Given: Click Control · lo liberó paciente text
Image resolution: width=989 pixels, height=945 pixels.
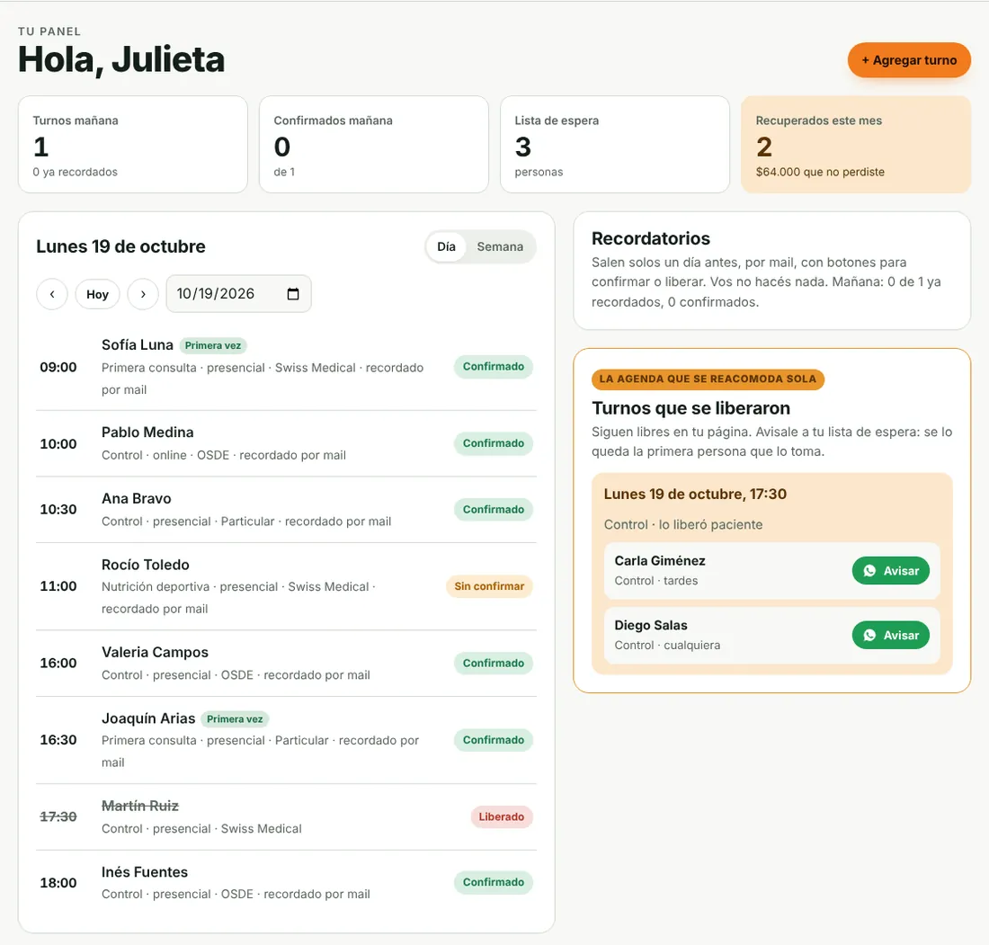Looking at the screenshot, I should tap(683, 525).
